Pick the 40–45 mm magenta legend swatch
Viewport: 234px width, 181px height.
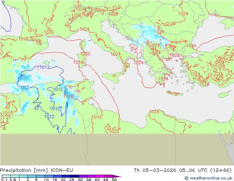click(100, 176)
